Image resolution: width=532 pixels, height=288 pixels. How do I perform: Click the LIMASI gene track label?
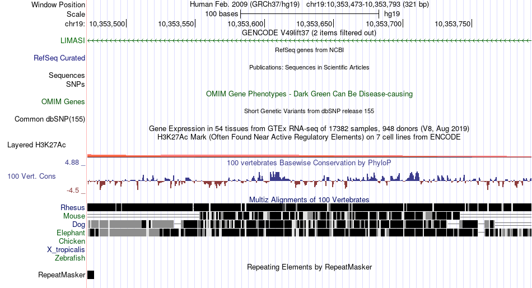coord(73,40)
